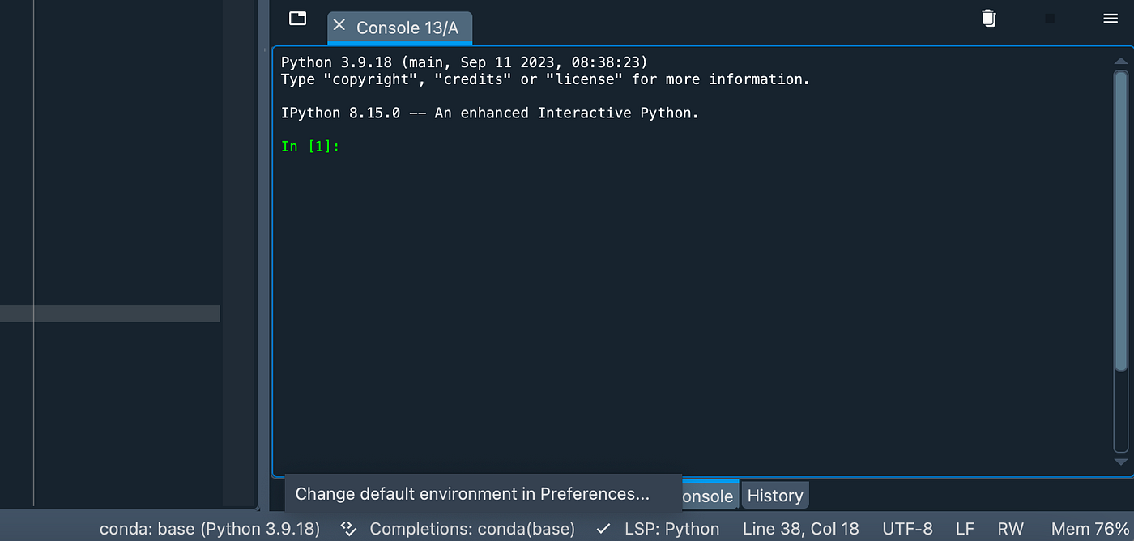The width and height of the screenshot is (1134, 541).
Task: Select the Console 13/A tab
Action: coord(407,28)
